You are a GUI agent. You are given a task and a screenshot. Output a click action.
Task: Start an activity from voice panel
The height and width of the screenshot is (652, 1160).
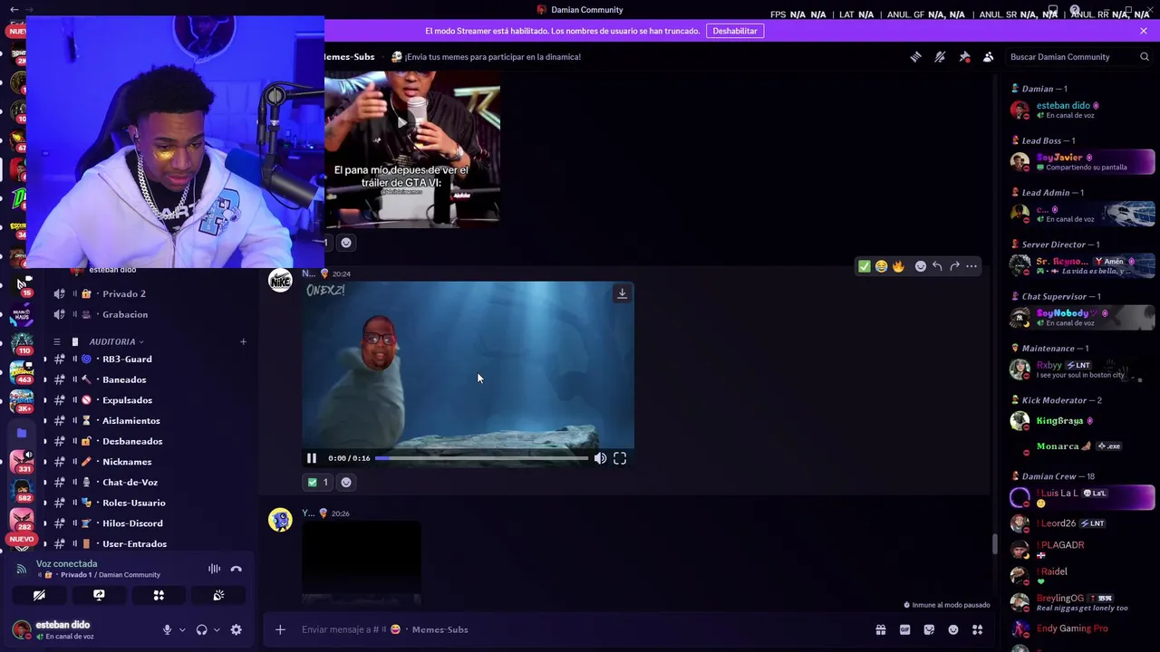click(x=159, y=596)
